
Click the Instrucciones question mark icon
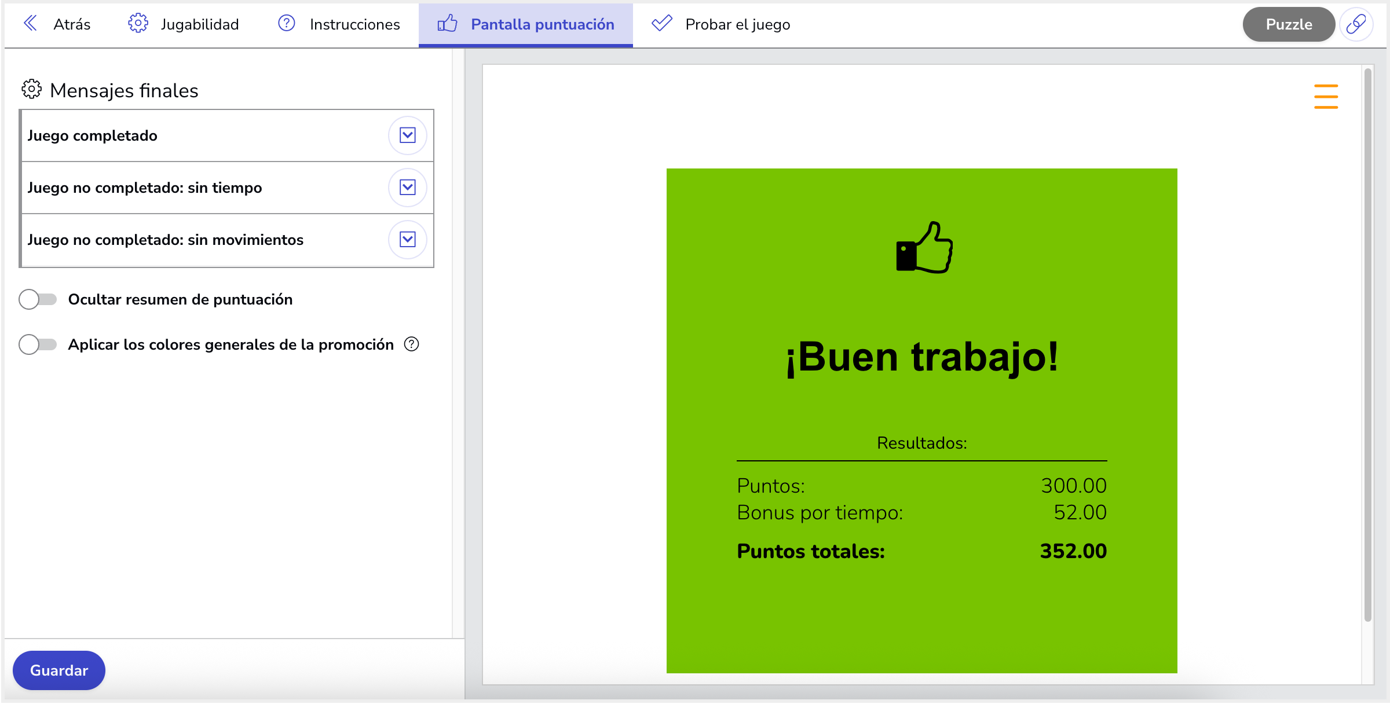point(287,24)
